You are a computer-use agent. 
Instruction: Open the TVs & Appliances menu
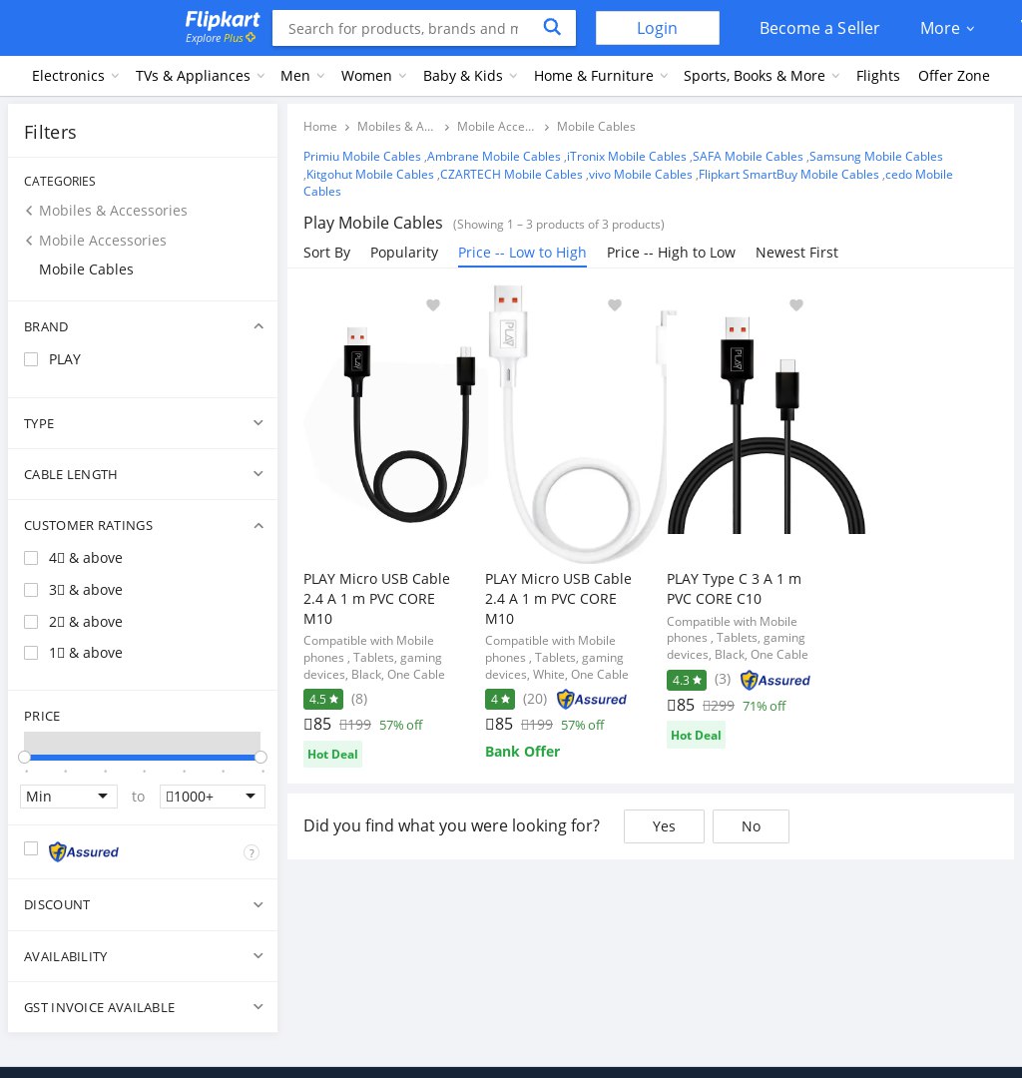[x=200, y=76]
